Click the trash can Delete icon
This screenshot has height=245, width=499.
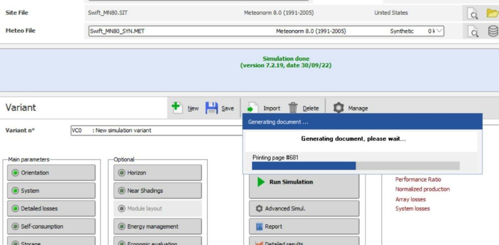tap(293, 108)
